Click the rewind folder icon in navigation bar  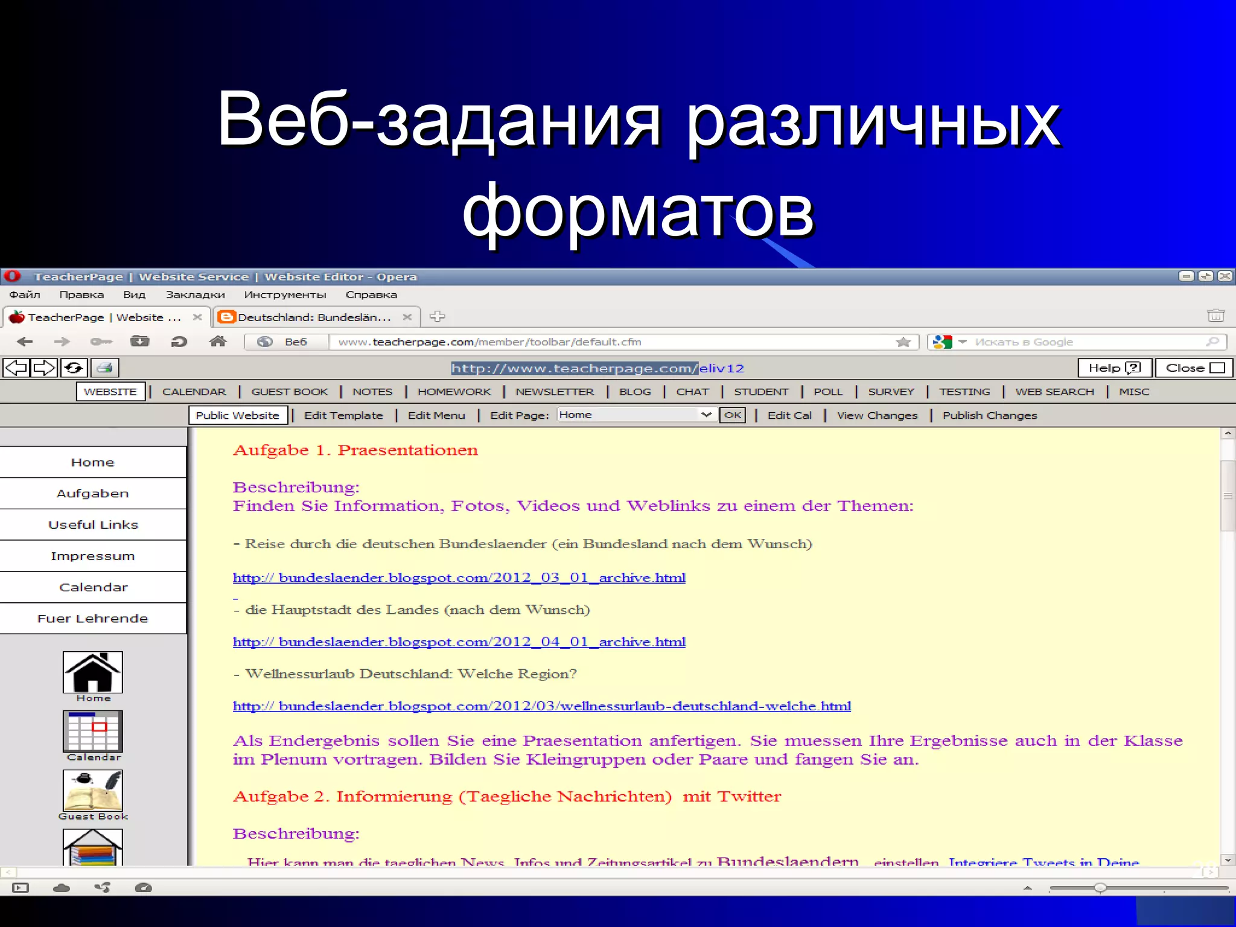[140, 342]
